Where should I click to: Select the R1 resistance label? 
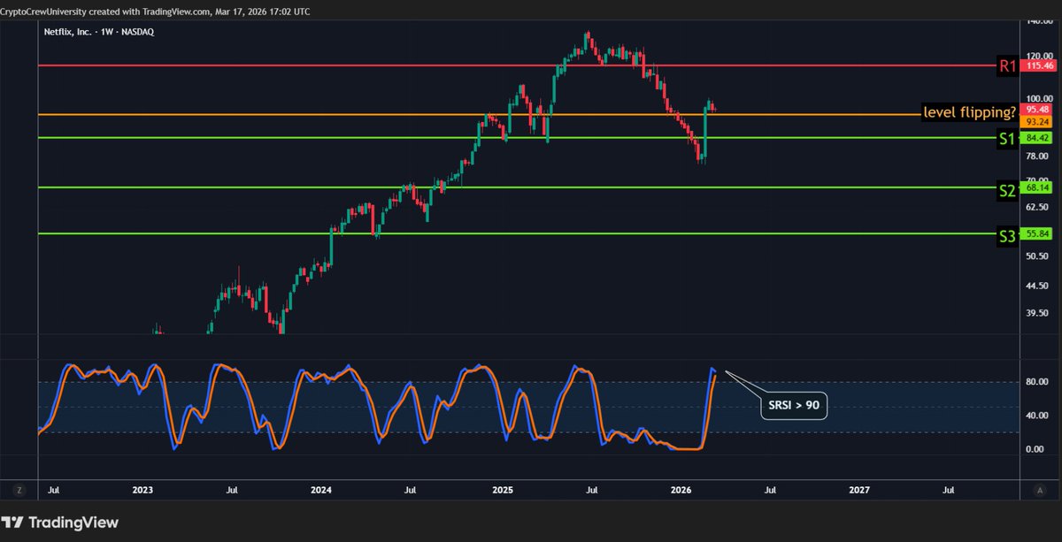(x=1007, y=65)
